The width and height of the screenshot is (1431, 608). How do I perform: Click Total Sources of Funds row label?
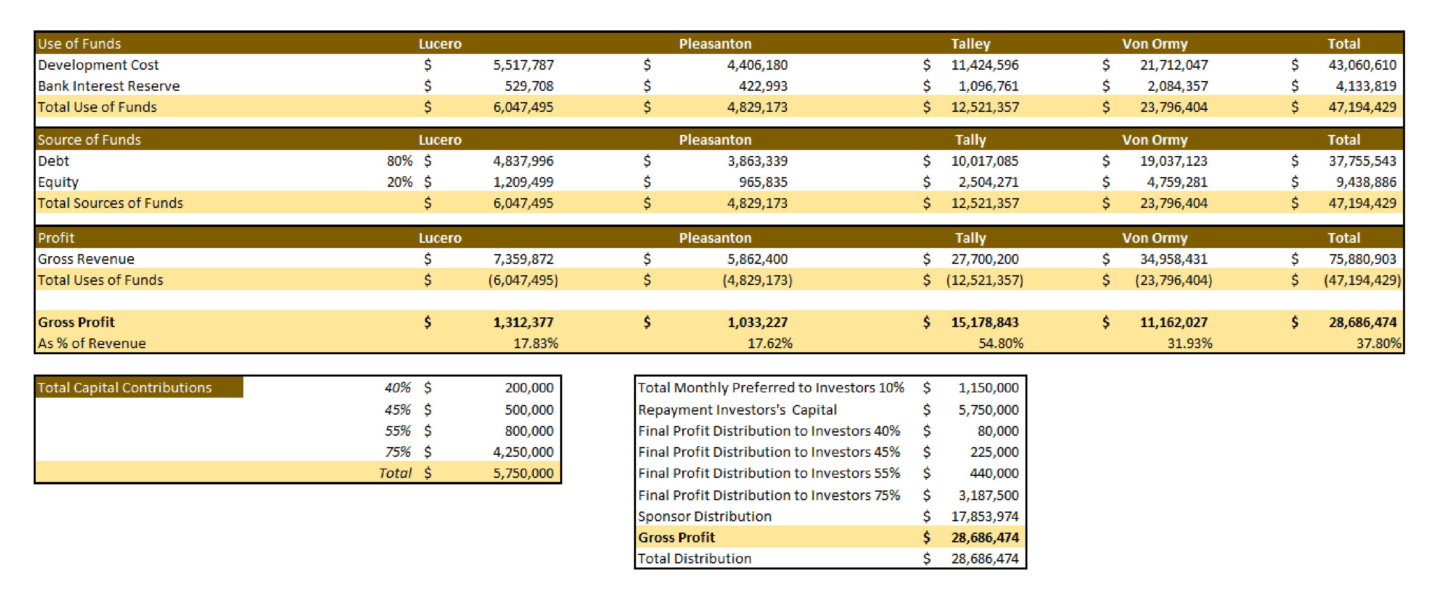click(110, 203)
